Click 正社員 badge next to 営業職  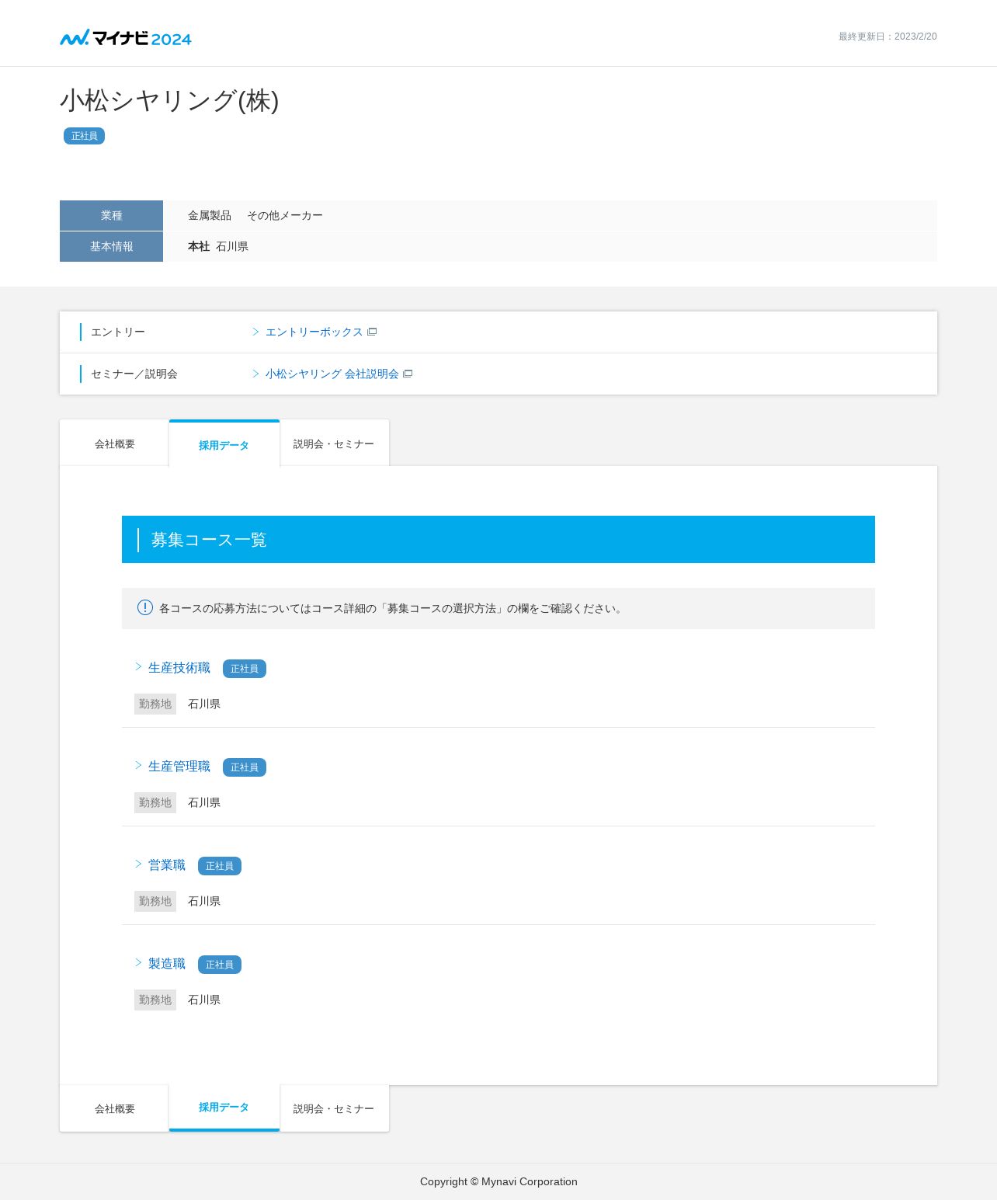coord(220,866)
